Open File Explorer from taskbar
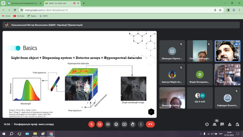 tap(35, 134)
